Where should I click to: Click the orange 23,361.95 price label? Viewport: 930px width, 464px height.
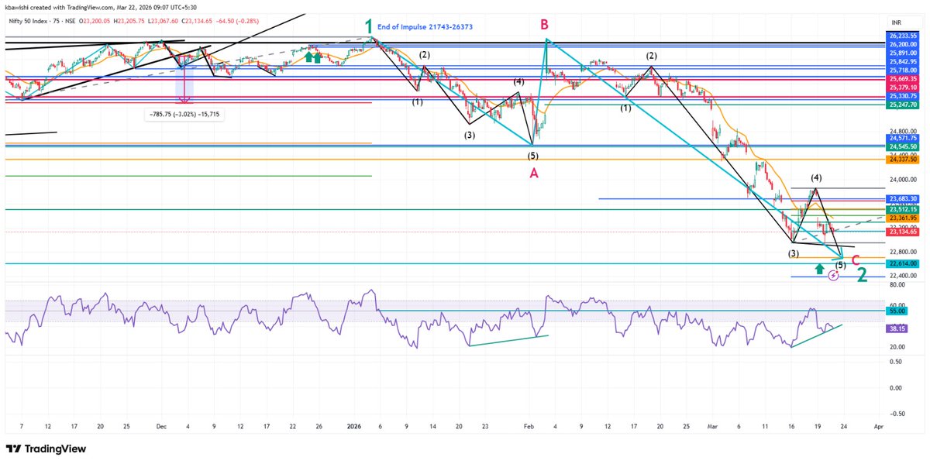coord(904,218)
